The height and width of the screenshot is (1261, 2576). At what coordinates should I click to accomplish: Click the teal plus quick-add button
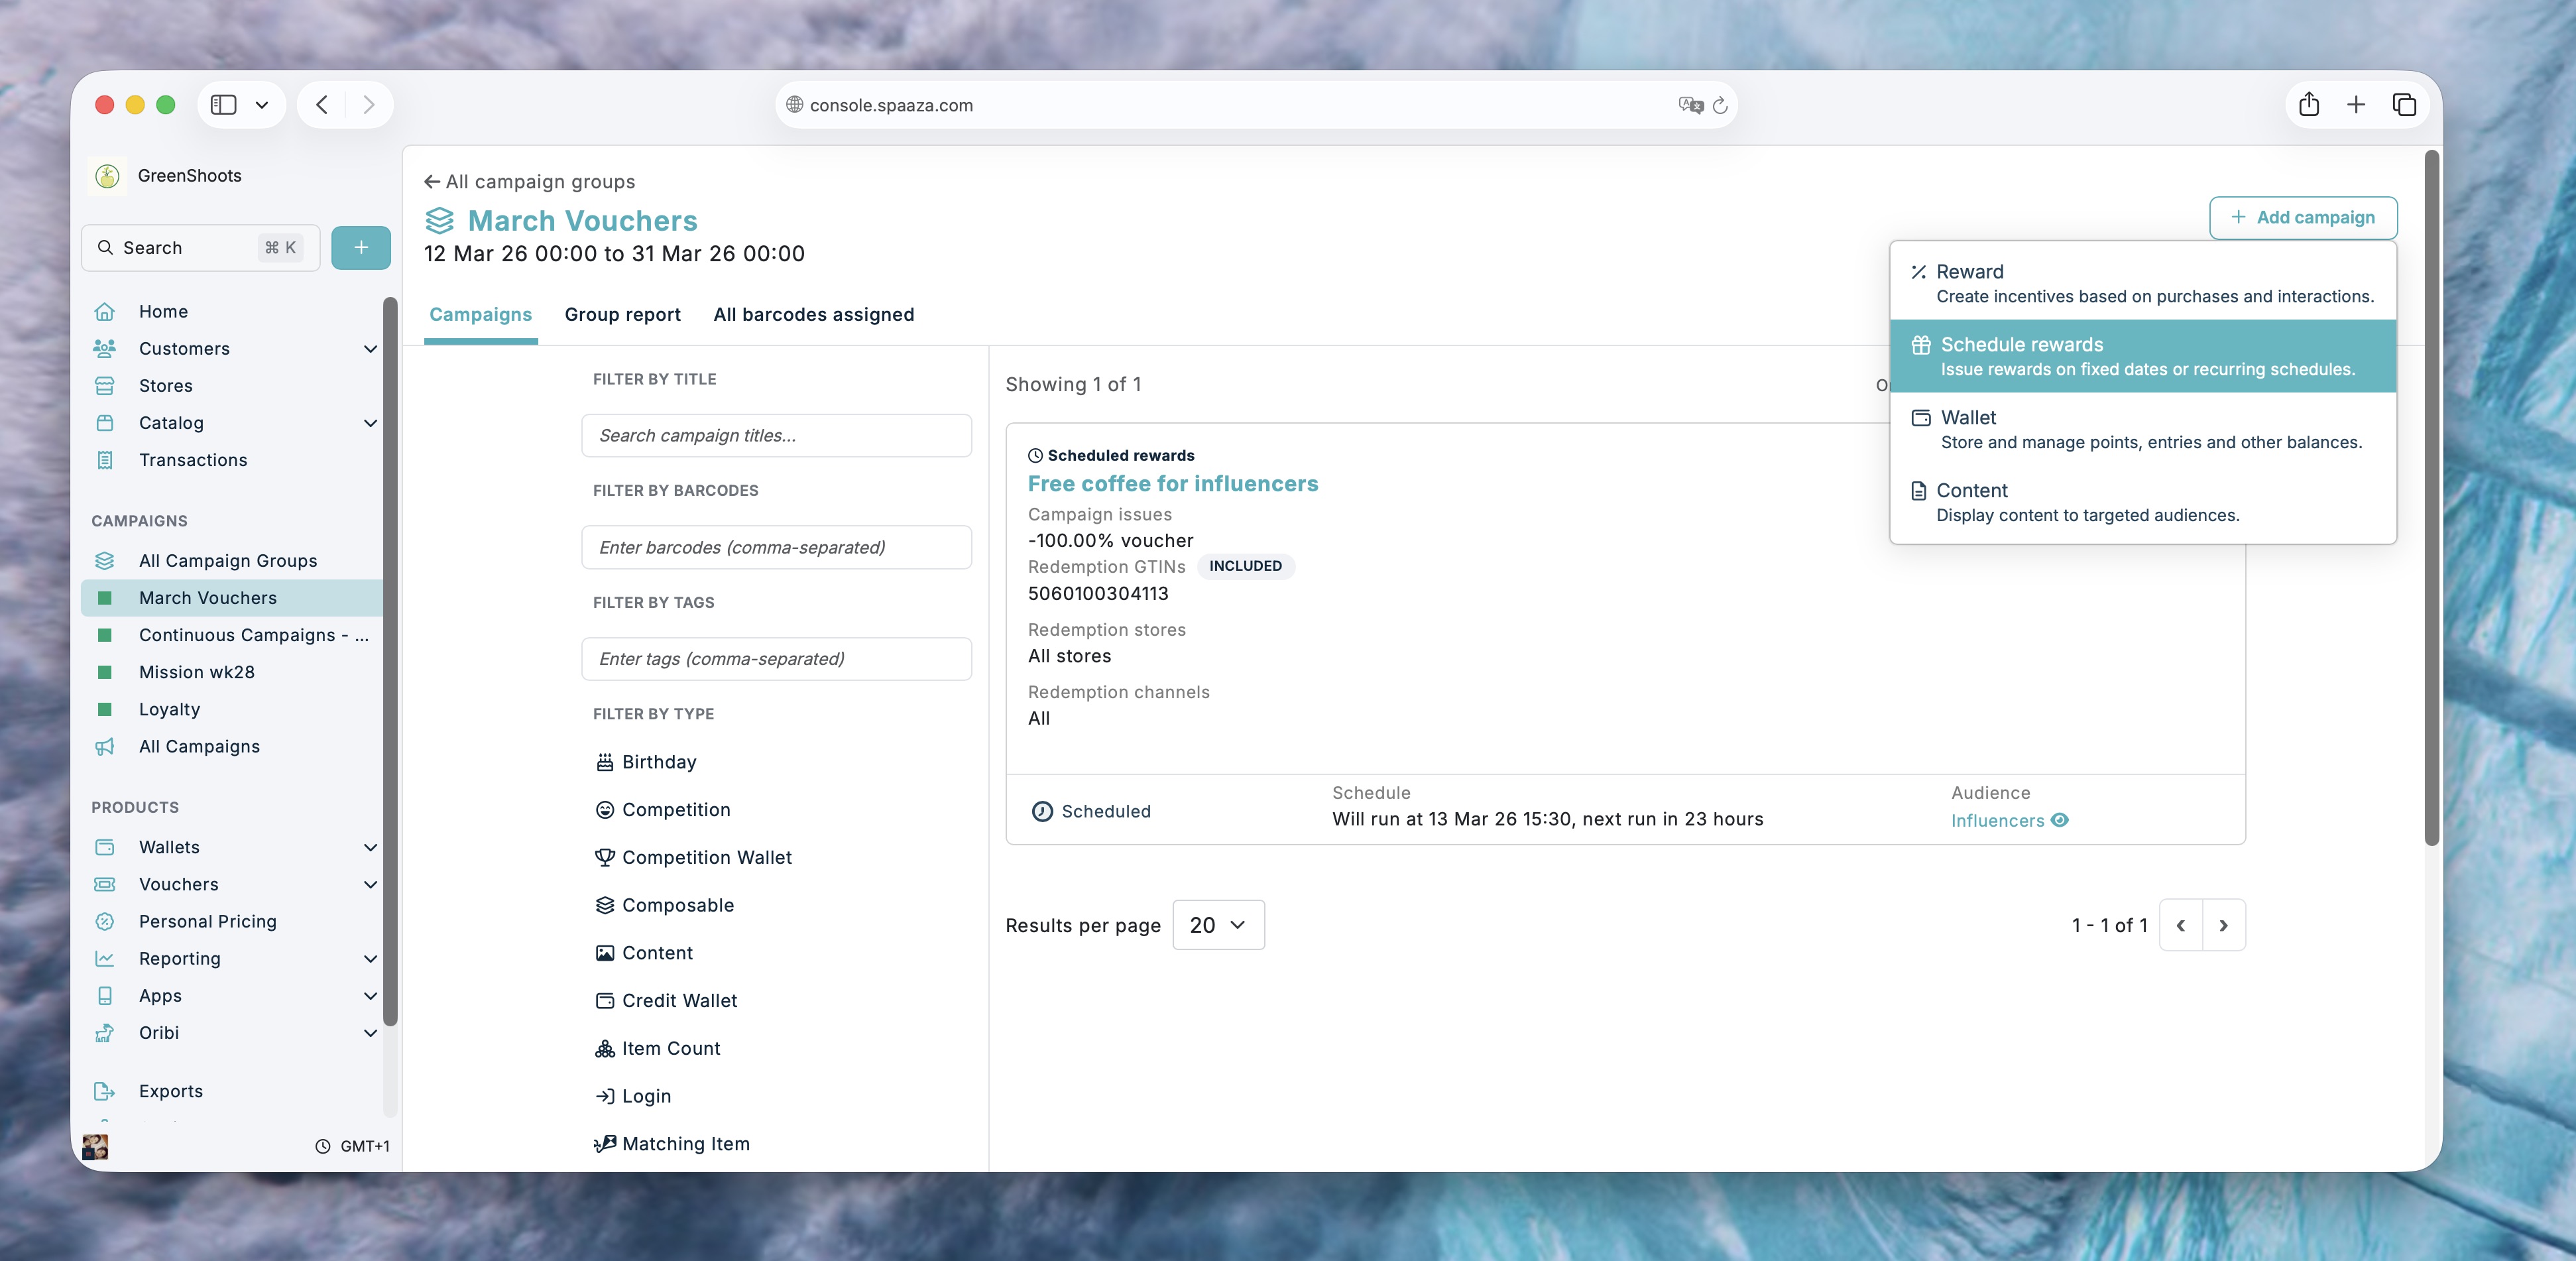click(360, 248)
